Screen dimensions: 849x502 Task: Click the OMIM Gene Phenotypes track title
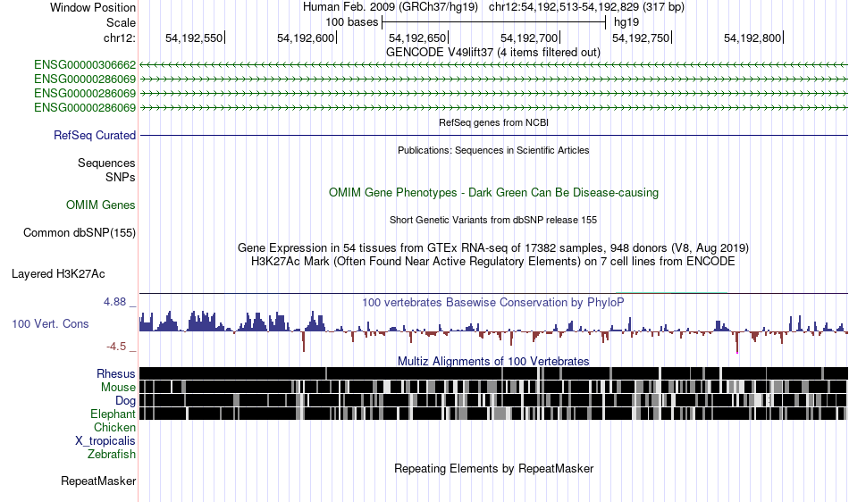click(494, 193)
